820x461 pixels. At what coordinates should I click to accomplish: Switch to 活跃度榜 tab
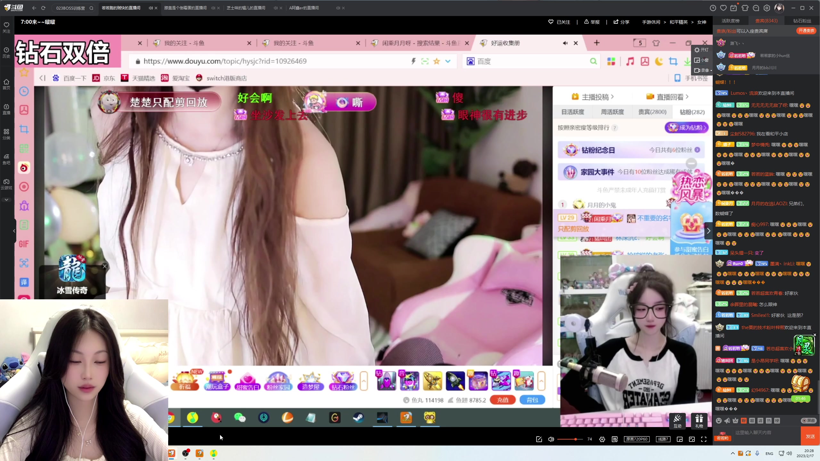[731, 21]
